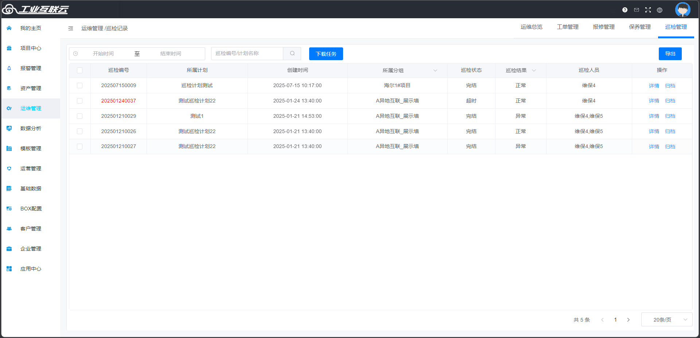Open the 20条/页 page size dropdown
Screen dimensions: 700x338
(667, 320)
